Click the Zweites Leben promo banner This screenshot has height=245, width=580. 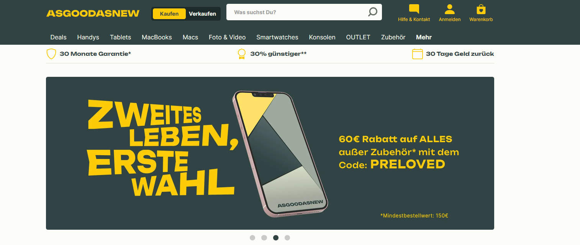tap(270, 153)
